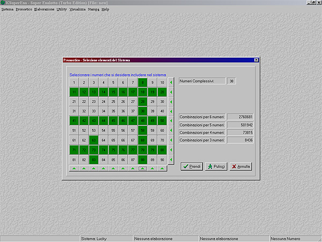Click the green arrow beside row 11-20
The width and height of the screenshot is (322, 242).
click(x=171, y=92)
